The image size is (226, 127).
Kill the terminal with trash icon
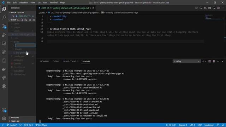pos(214,61)
